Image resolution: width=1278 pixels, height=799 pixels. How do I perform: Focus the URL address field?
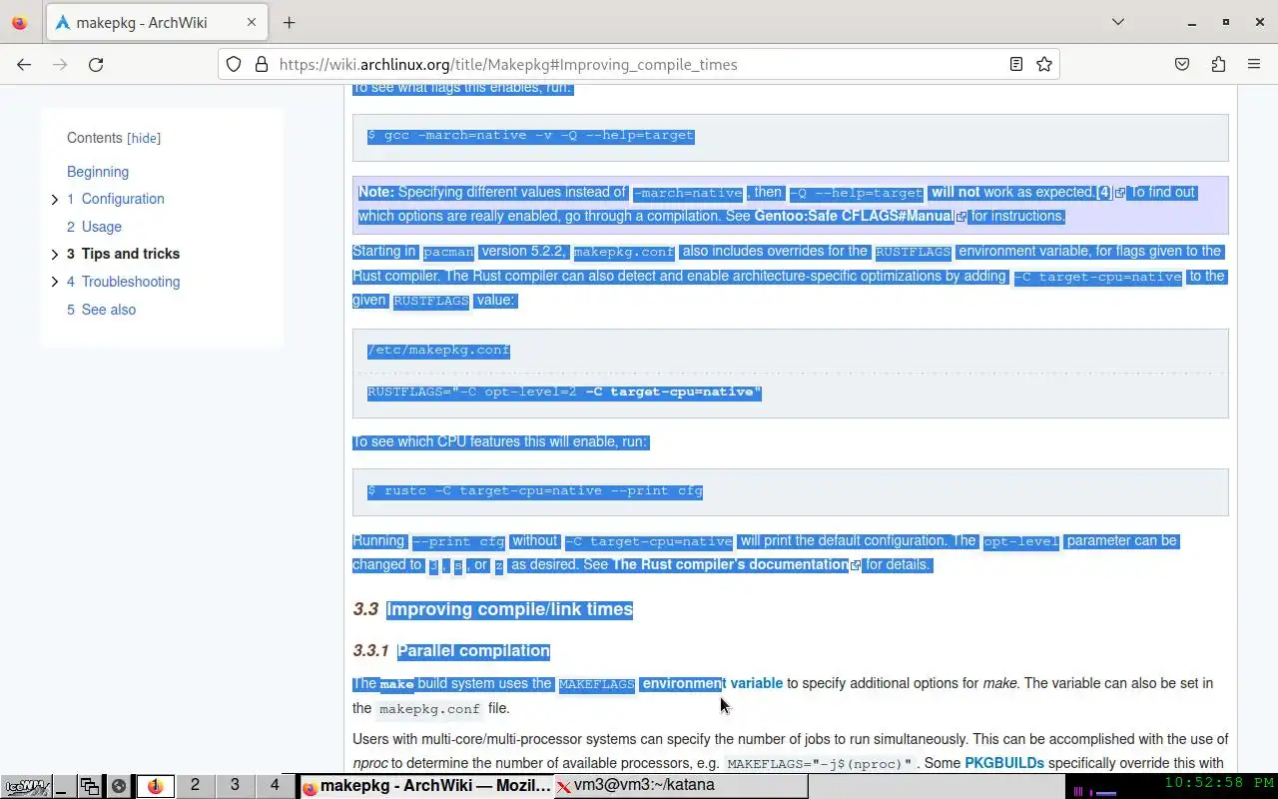click(639, 64)
